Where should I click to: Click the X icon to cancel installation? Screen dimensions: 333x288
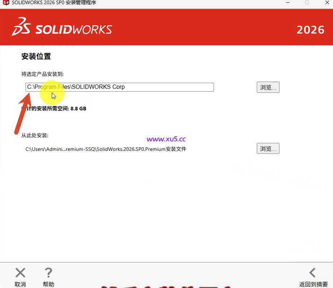tap(20, 272)
